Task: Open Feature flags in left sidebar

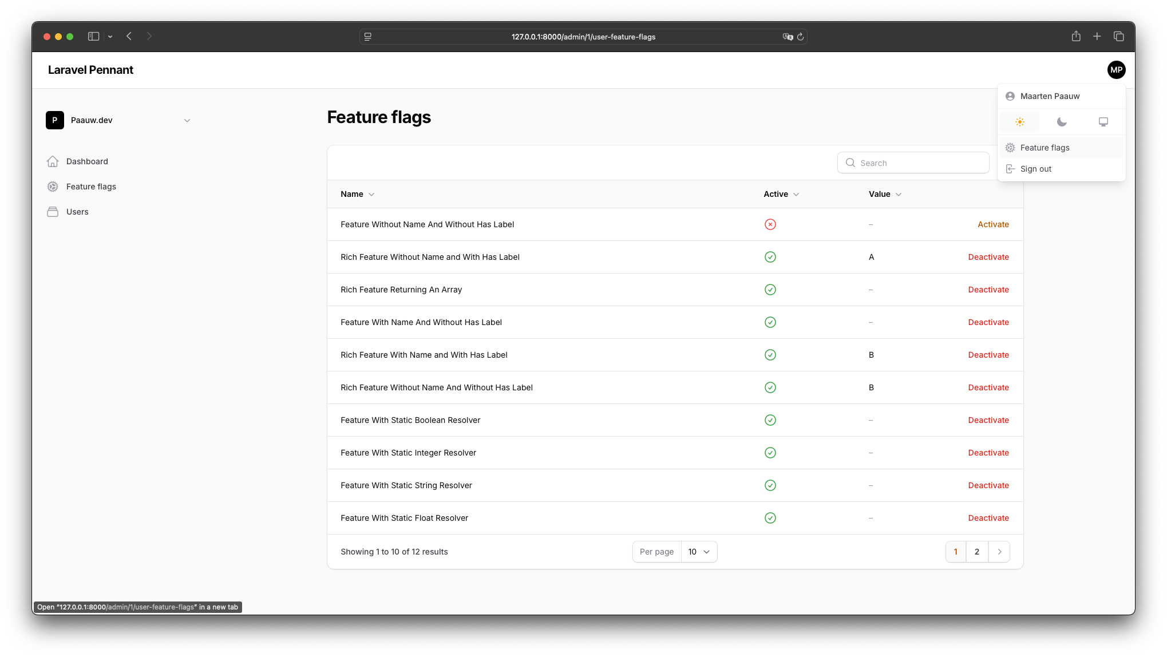Action: click(x=91, y=187)
